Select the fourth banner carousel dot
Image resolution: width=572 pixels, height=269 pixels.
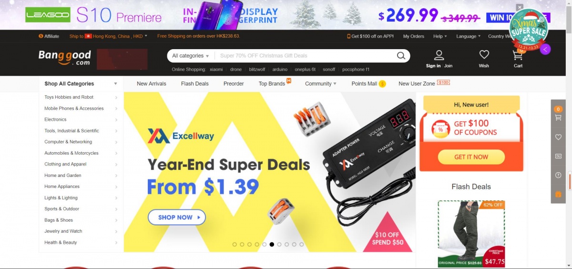(x=257, y=244)
